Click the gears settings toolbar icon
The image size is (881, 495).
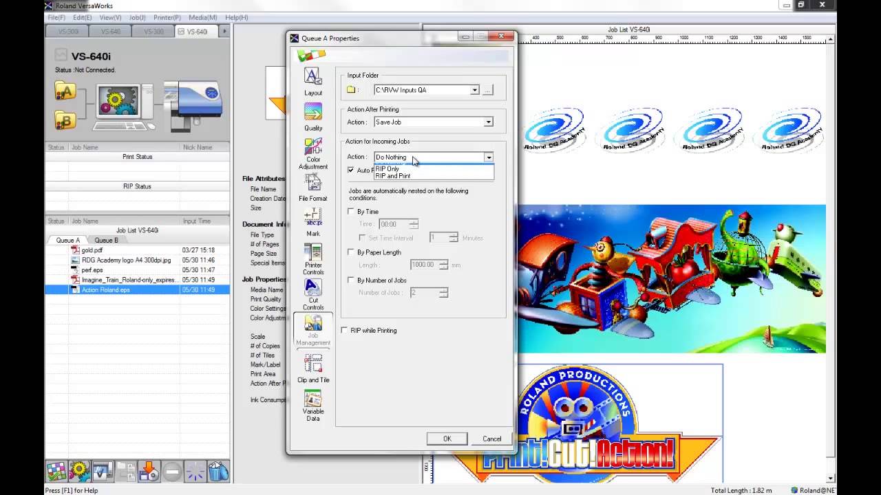click(x=80, y=471)
